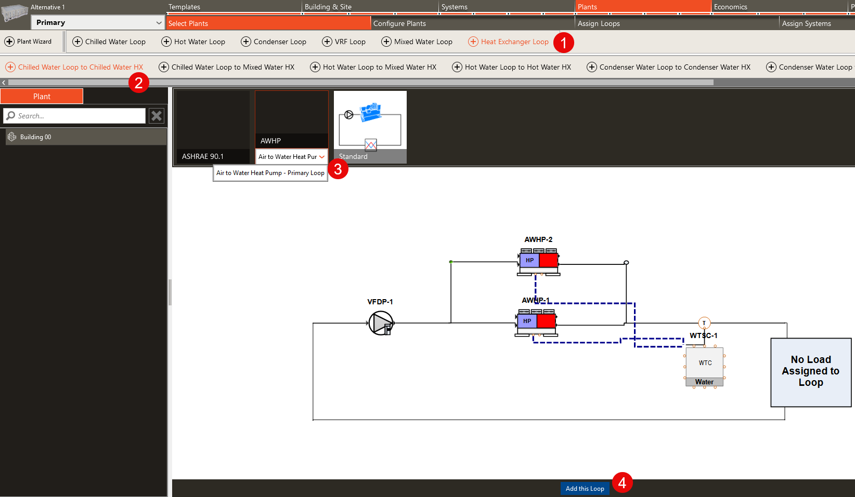Add a Chilled Water Loop
This screenshot has height=497, width=855.
109,42
